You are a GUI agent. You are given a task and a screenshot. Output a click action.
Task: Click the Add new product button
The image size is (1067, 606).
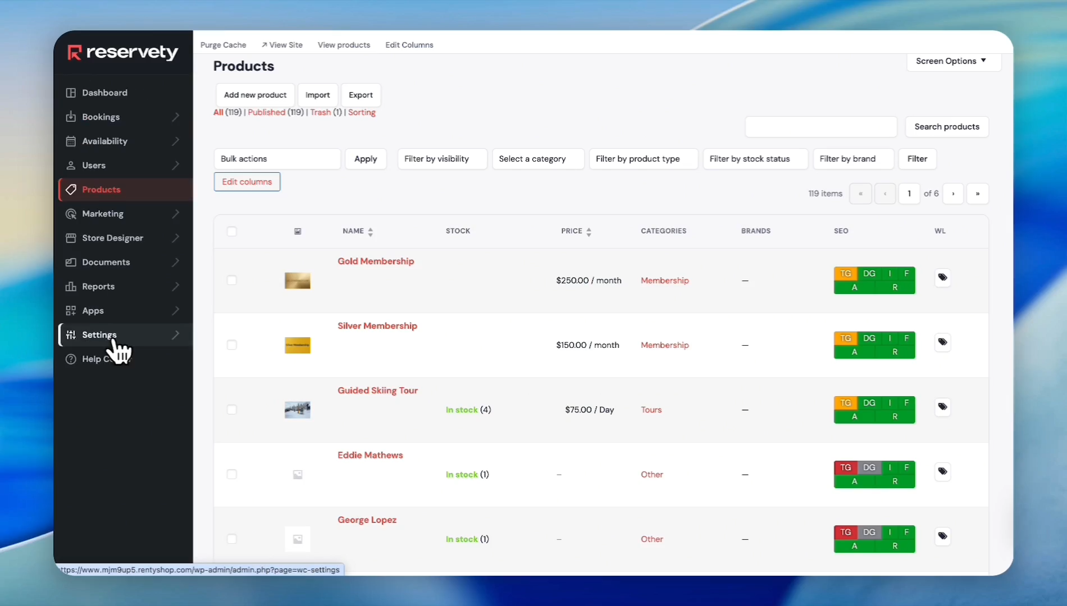click(x=255, y=95)
